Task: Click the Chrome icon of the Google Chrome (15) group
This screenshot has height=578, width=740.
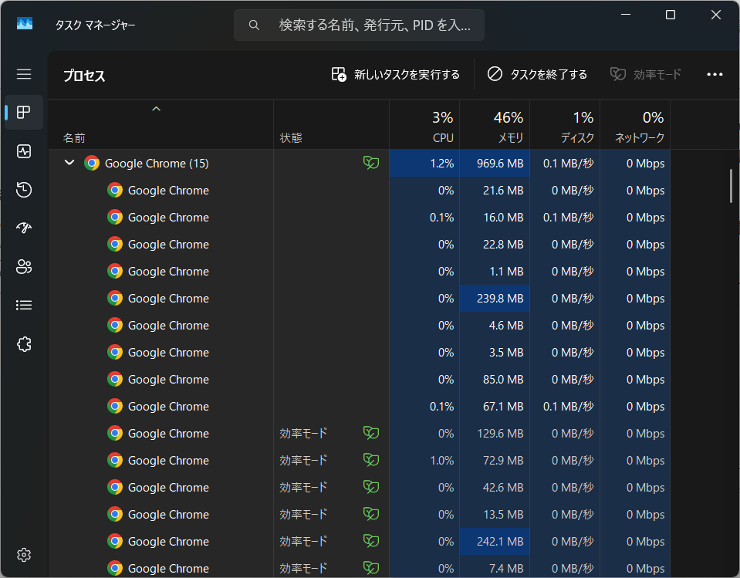Action: pyautogui.click(x=92, y=164)
